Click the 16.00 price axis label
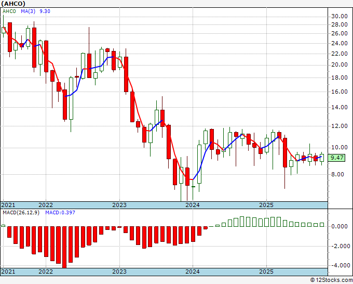The height and width of the screenshot is (284, 353). coord(340,92)
